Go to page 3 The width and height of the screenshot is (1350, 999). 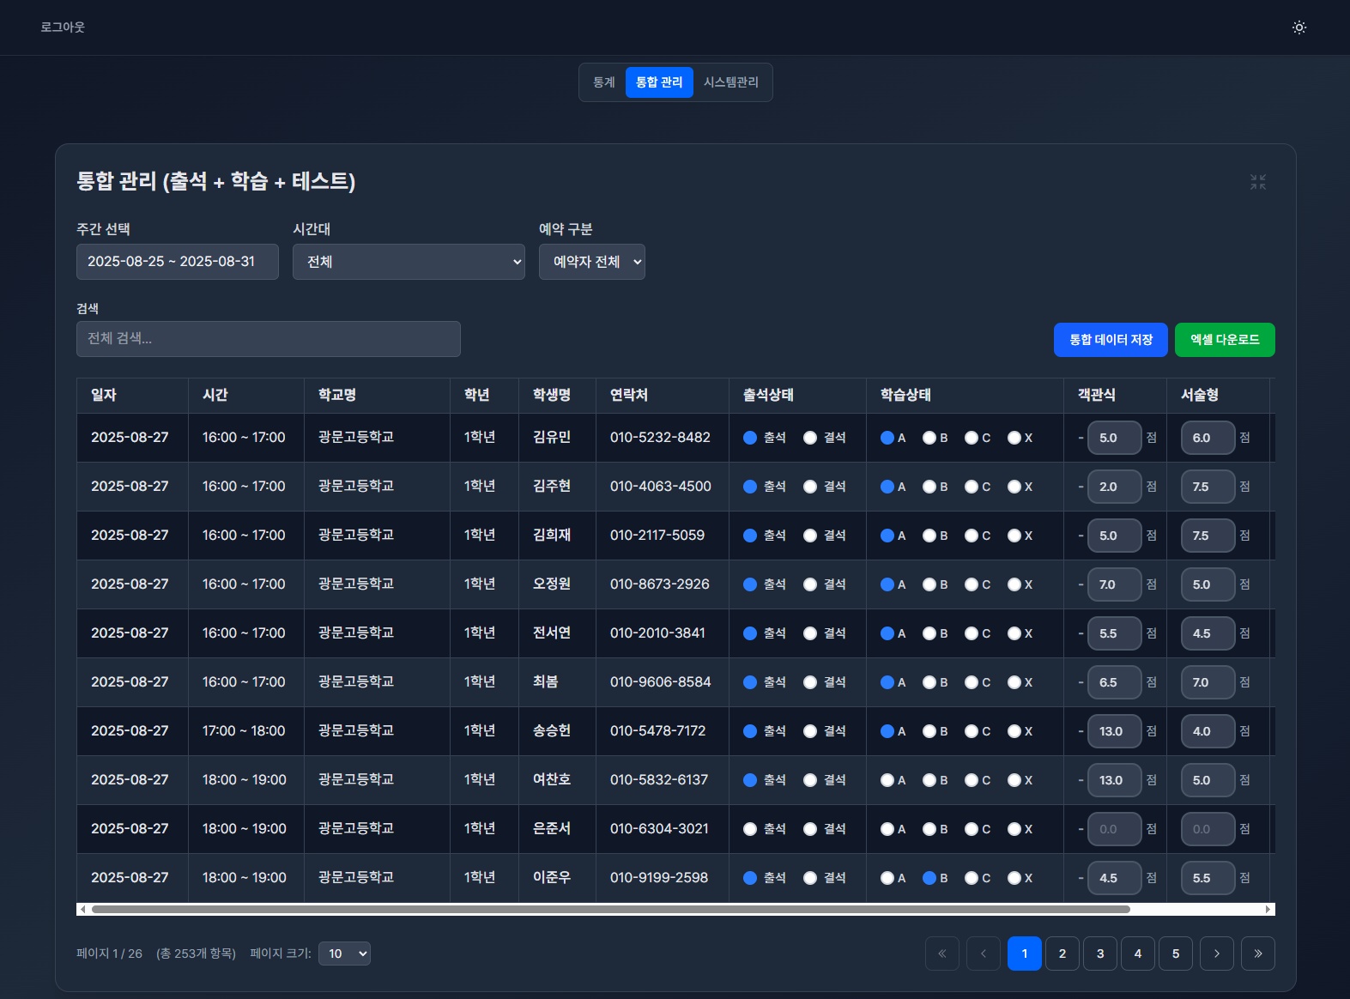point(1100,954)
